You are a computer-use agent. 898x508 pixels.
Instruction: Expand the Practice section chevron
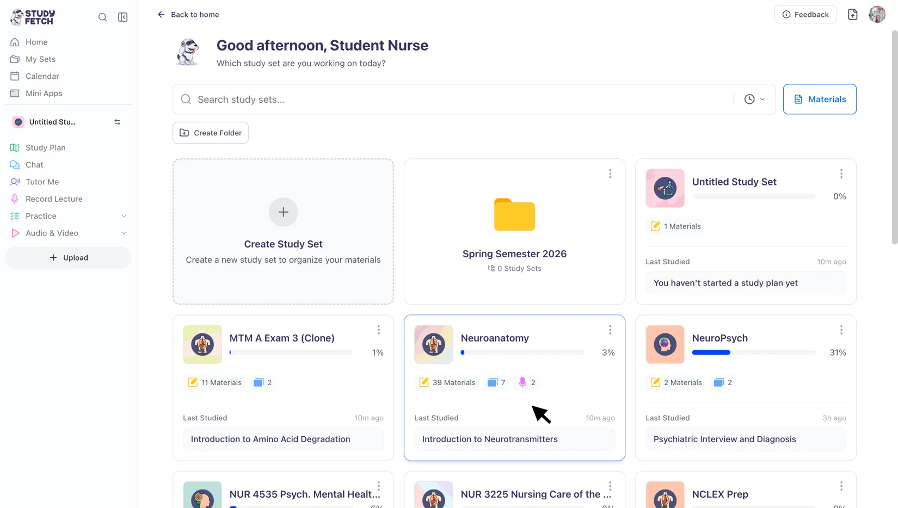tap(124, 216)
